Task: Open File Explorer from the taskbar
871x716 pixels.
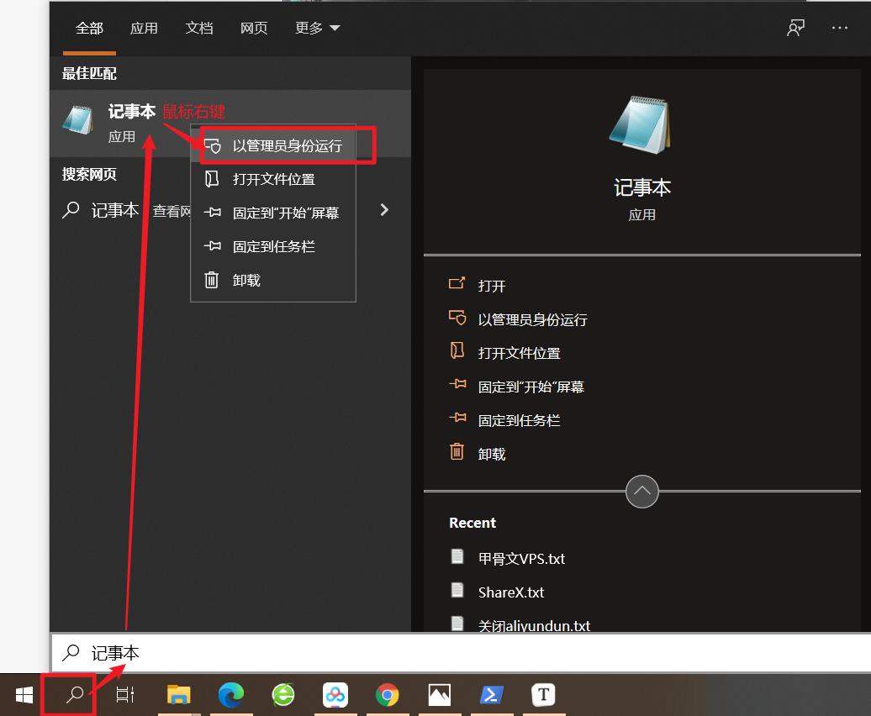Action: 179,695
